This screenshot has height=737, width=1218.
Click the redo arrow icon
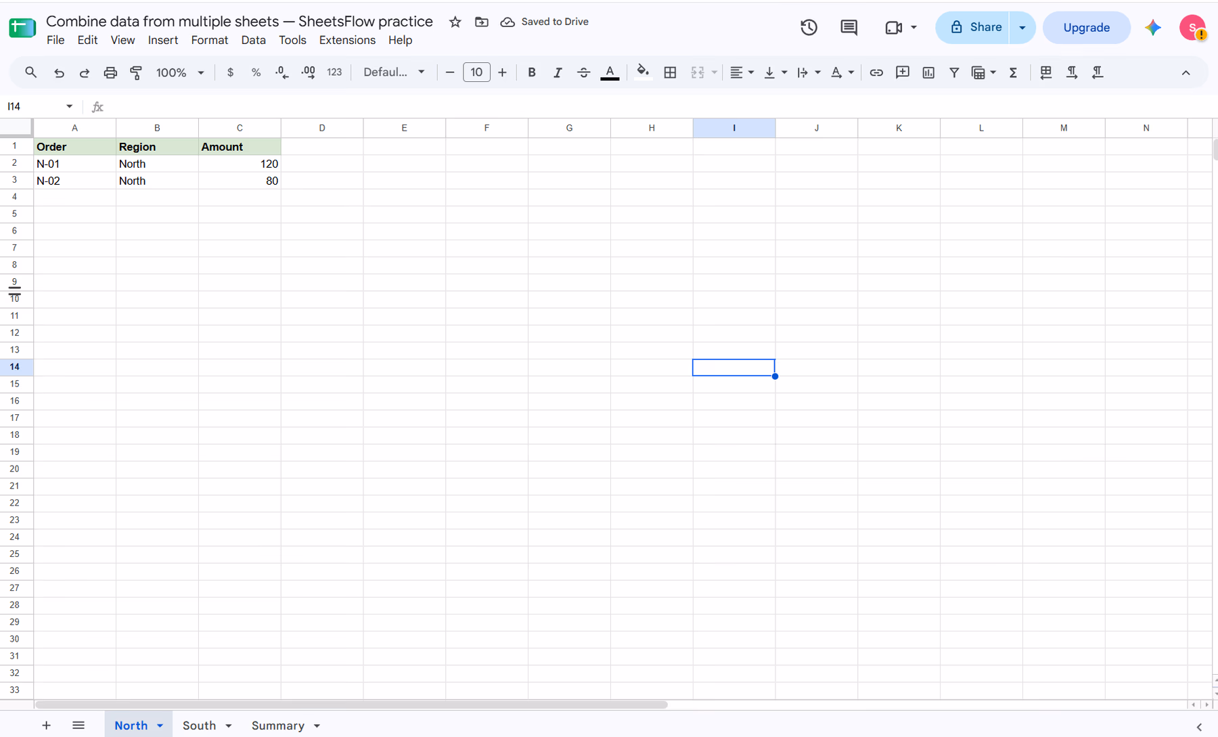pos(85,72)
